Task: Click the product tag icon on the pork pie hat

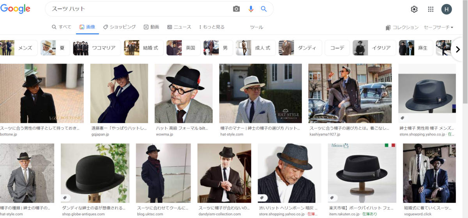Action: (332, 198)
